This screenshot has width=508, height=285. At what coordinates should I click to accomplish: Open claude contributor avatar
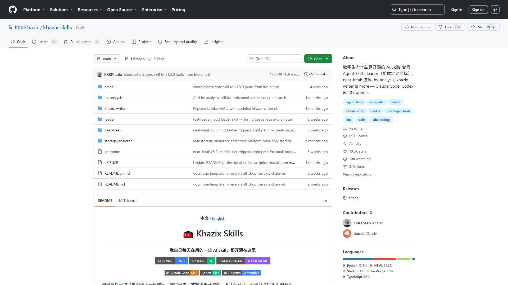(347, 234)
